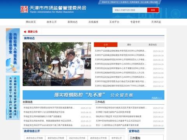The height and width of the screenshot is (140, 187).
Task: Switch to 简体中文
Action: coord(106,2)
